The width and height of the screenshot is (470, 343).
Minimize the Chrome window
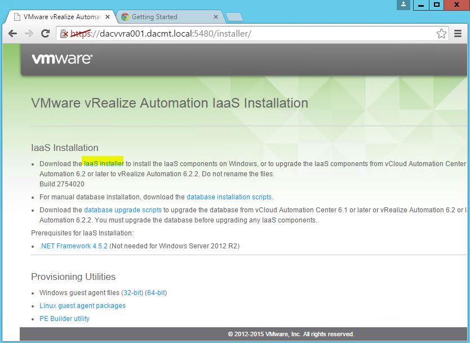[421, 5]
